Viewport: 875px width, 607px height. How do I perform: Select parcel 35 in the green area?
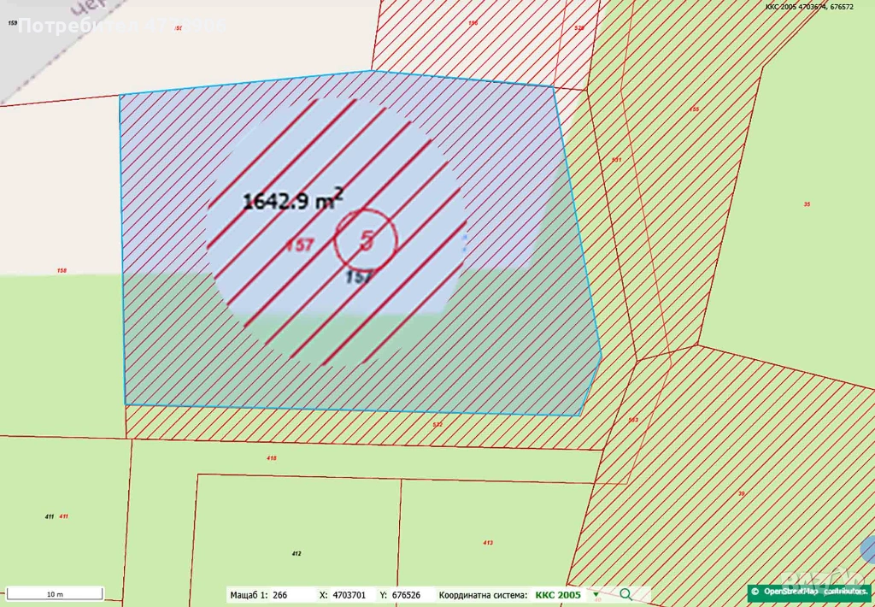(807, 203)
